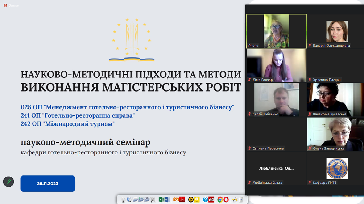364x204 pixels.
Task: Launch Adobe Acrobat from the dock
Action: point(182,199)
